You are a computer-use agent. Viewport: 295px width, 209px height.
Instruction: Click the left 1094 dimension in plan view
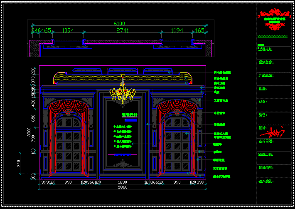68,31
